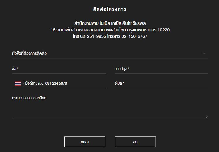Open the country code arrow beside flag
Image resolution: width=219 pixels, height=152 pixels.
[x=23, y=84]
